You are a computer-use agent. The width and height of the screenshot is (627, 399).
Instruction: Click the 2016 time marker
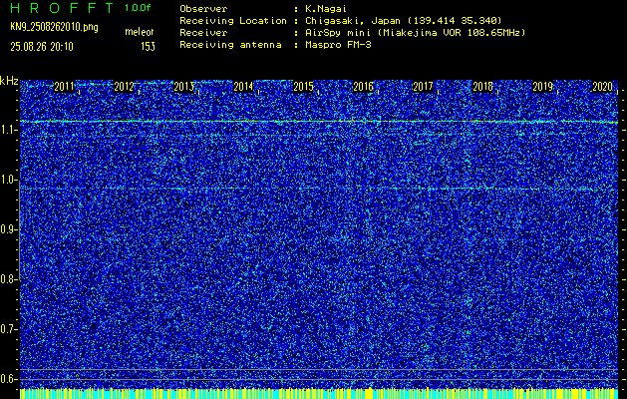point(364,87)
